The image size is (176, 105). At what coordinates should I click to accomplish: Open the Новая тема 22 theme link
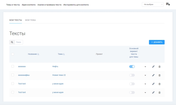[59, 75]
